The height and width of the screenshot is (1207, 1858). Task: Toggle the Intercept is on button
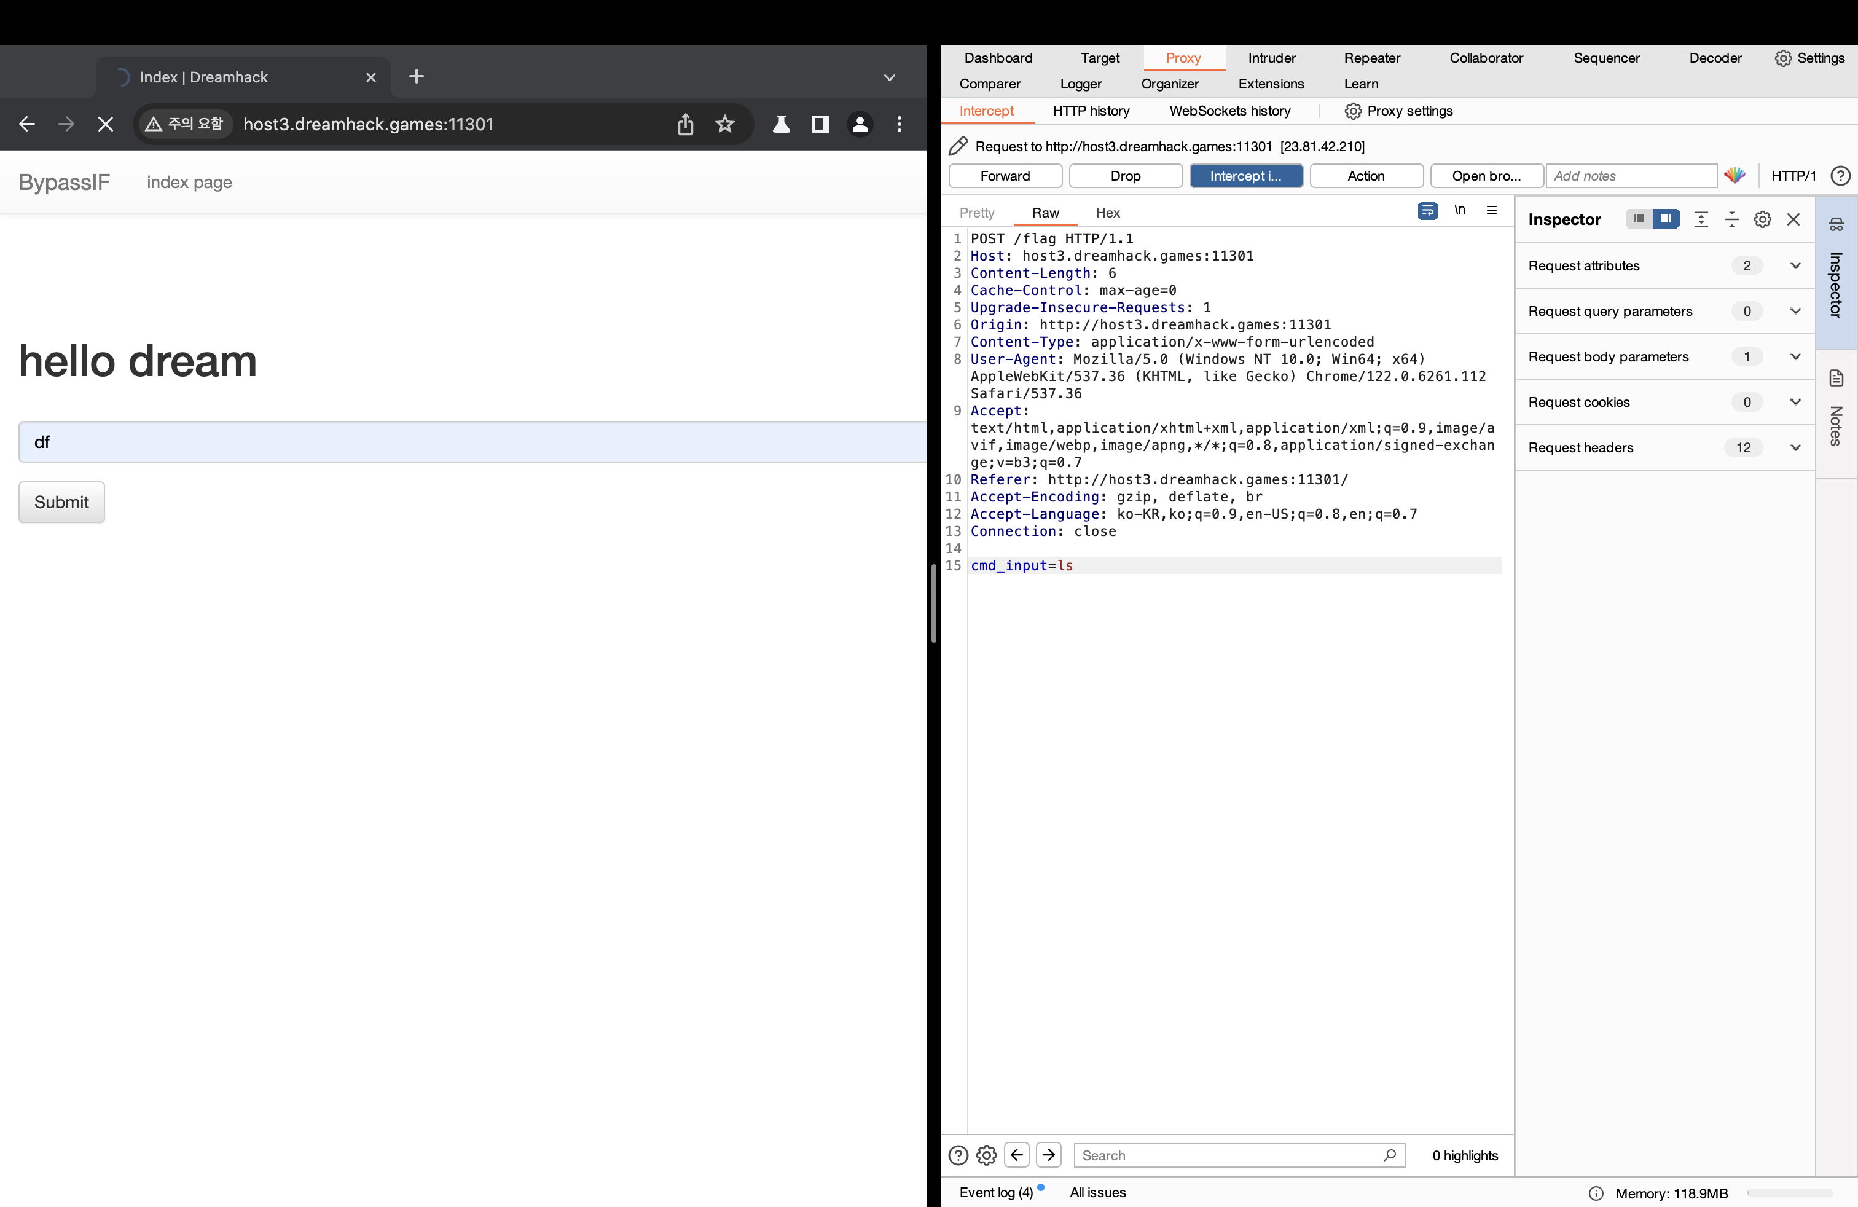1245,176
